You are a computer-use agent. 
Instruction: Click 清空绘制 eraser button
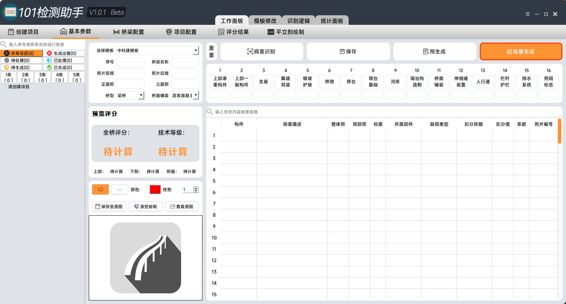point(146,206)
